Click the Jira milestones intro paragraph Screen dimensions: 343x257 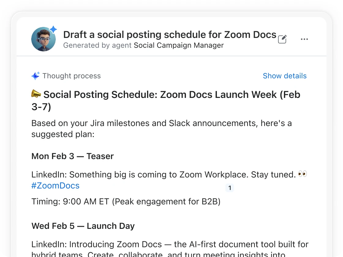pyautogui.click(x=162, y=129)
